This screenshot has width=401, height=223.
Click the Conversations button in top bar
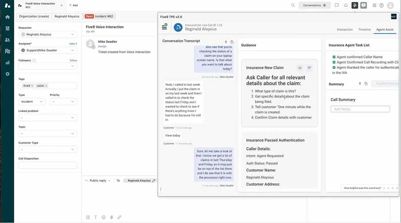coord(314,5)
